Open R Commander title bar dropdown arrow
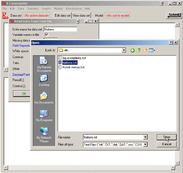Viewport: 183px width, 173px height. coord(162,3)
